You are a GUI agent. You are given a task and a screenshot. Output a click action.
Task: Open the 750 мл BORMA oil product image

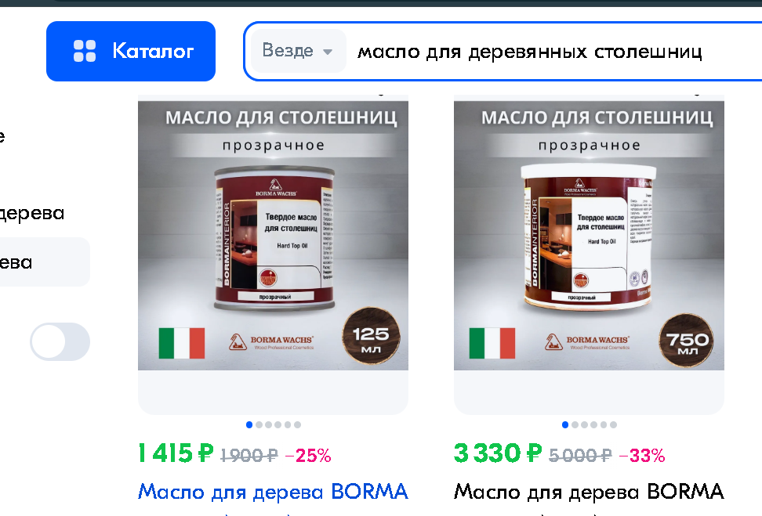tap(589, 236)
